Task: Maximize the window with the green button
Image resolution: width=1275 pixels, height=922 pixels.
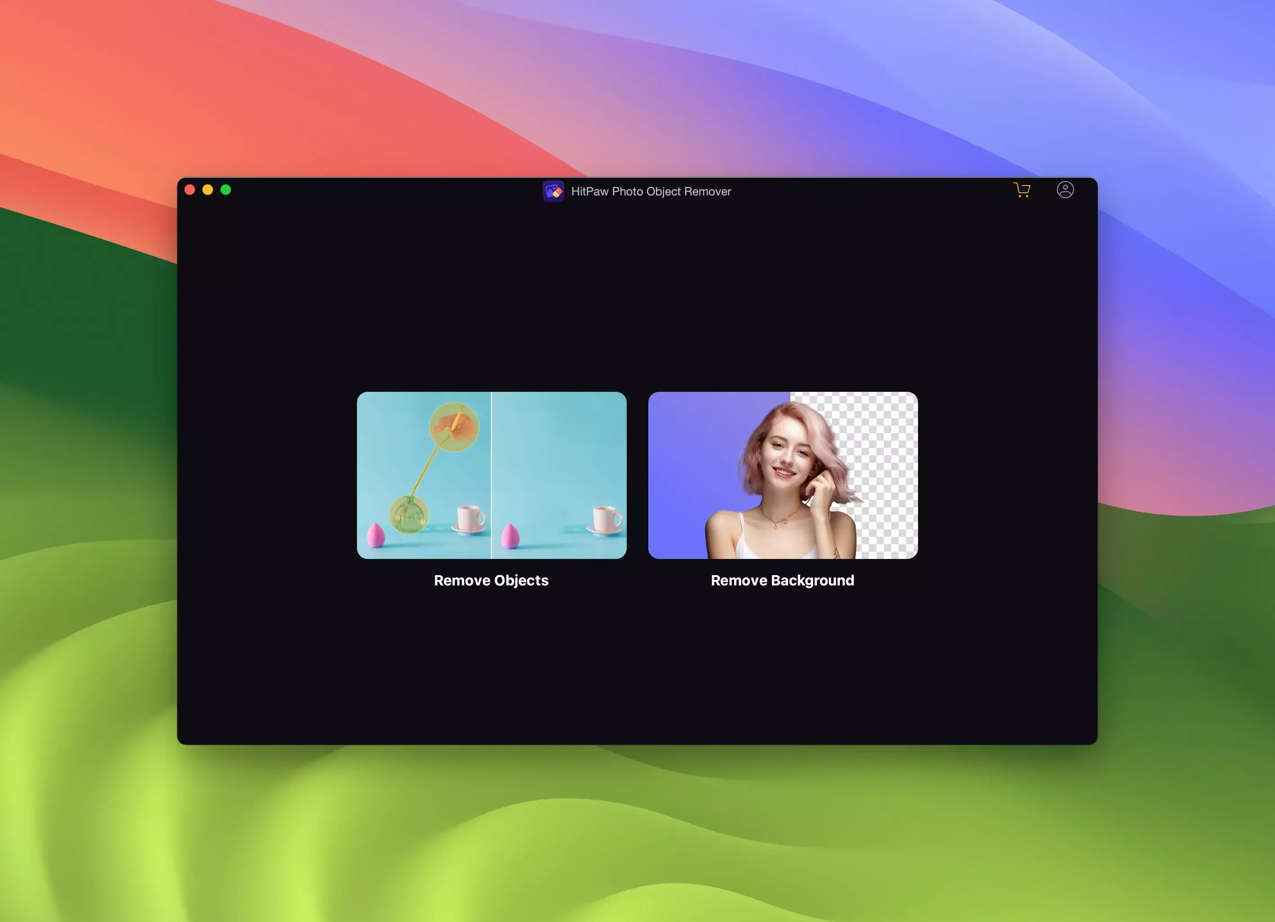Action: (226, 190)
